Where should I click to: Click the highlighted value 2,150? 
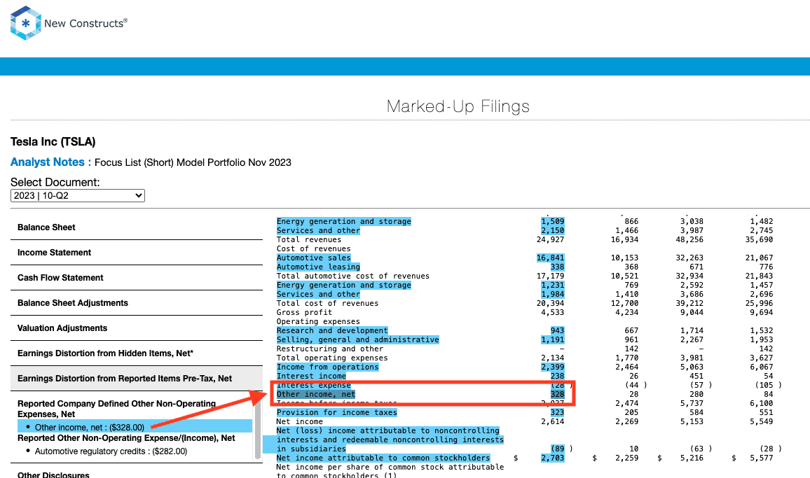point(553,231)
